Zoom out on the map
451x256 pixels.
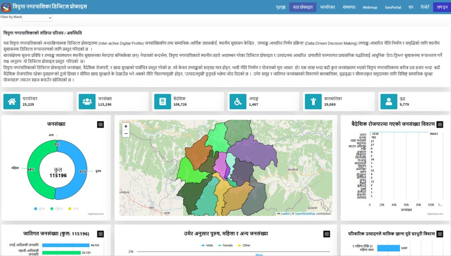126,134
